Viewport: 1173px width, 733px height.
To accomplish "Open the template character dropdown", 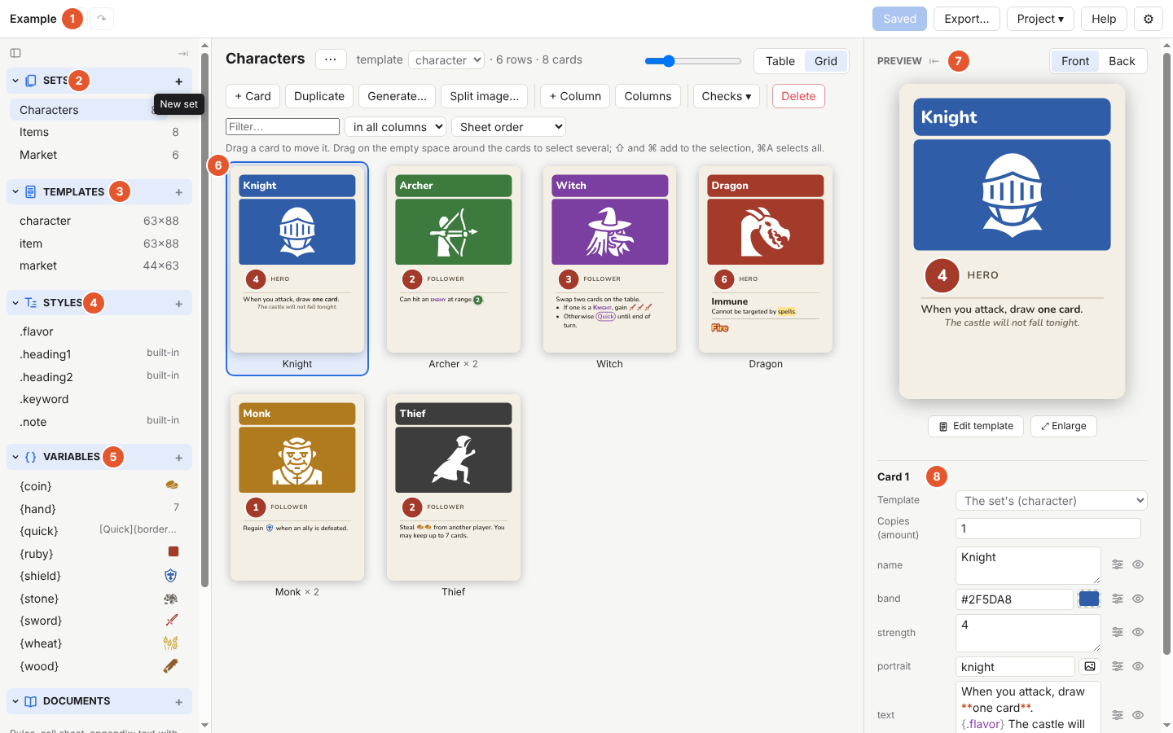I will tap(446, 60).
